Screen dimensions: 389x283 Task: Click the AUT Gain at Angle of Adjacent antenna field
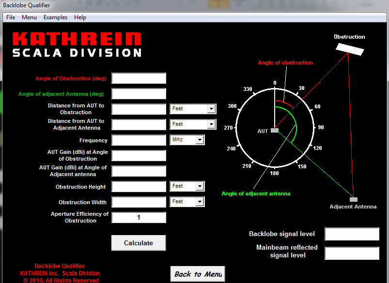[139, 171]
